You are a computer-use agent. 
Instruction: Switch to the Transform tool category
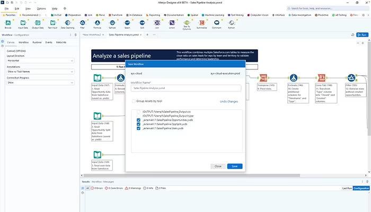tap(116, 15)
